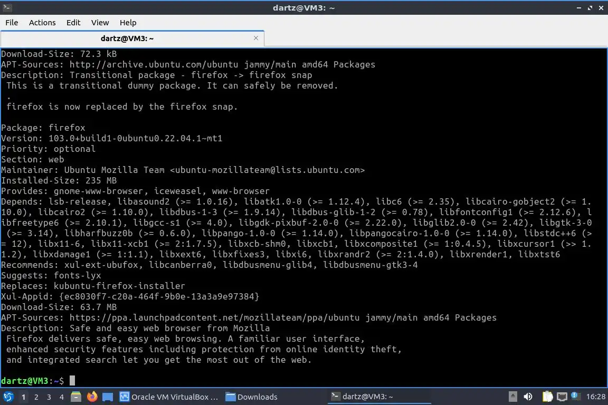Maximize the terminal window
The image size is (608, 405).
click(x=590, y=8)
